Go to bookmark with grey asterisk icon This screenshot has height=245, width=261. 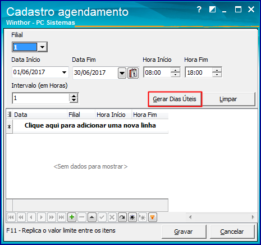(x=143, y=217)
